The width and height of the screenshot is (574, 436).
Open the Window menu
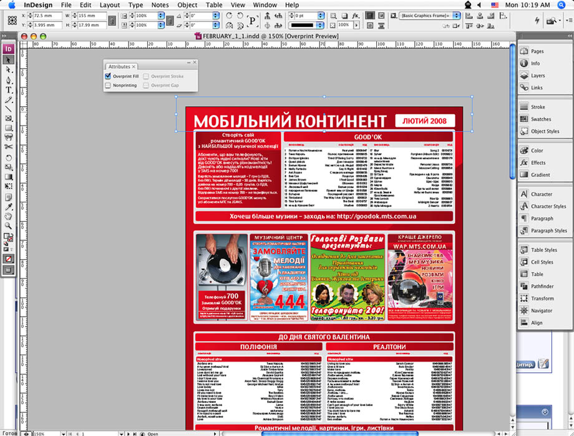(x=265, y=5)
